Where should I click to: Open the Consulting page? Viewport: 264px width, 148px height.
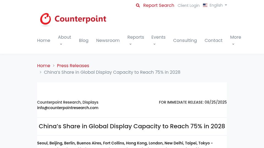pyautogui.click(x=185, y=41)
